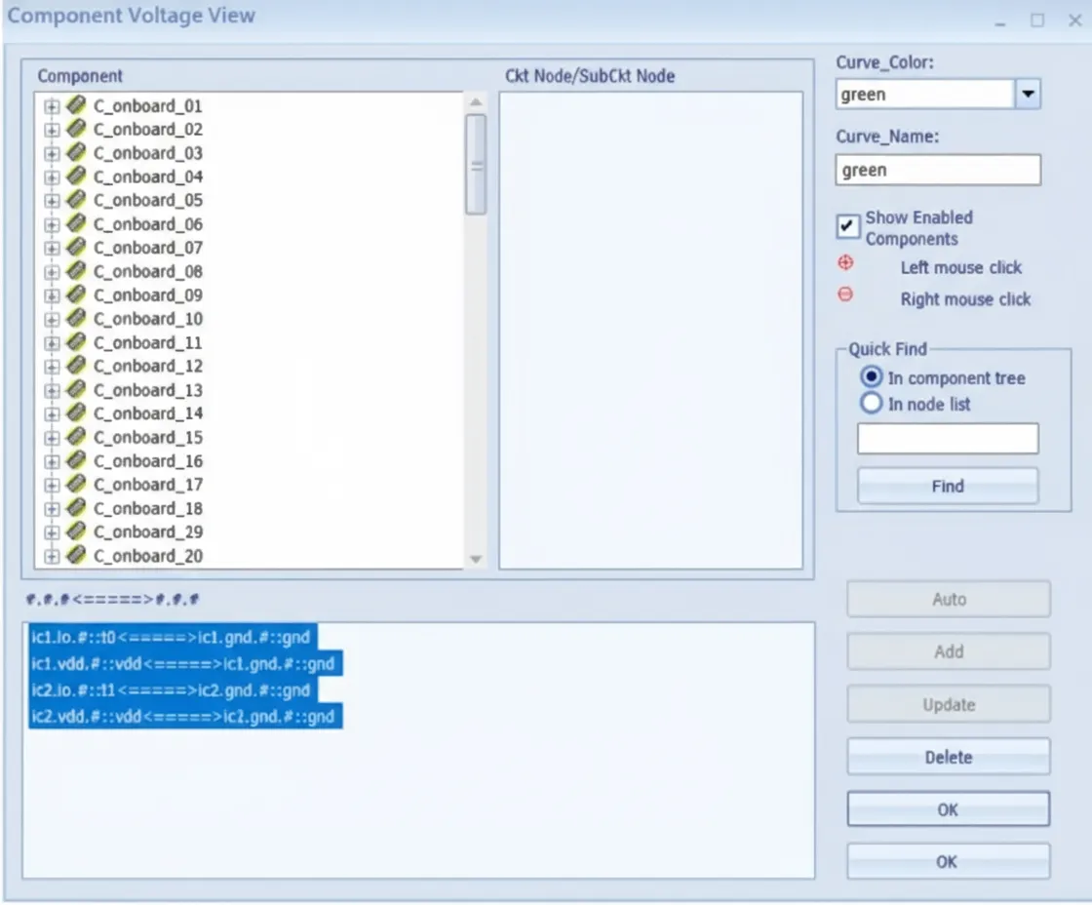Image resolution: width=1092 pixels, height=905 pixels.
Task: Click the Find button in Quick Find
Action: click(948, 486)
